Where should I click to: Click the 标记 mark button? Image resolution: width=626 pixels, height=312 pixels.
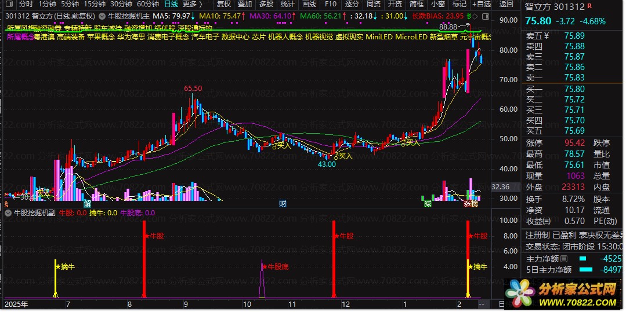click(459, 5)
